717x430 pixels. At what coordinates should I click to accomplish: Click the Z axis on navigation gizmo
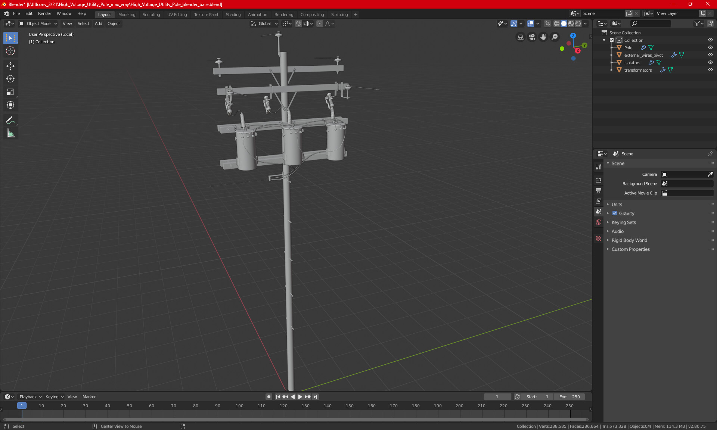click(x=573, y=35)
